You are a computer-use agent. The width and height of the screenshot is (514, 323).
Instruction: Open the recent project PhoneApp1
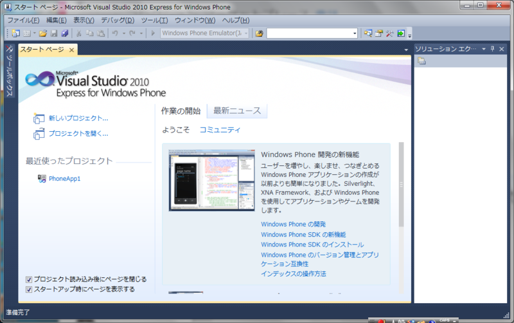point(65,179)
